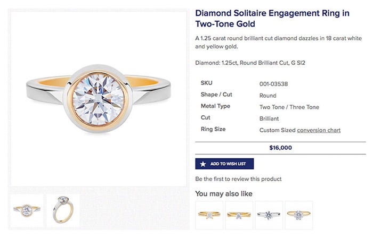This screenshot has height=238, width=373.
Task: Click the star icon on wish list button
Action: click(202, 164)
